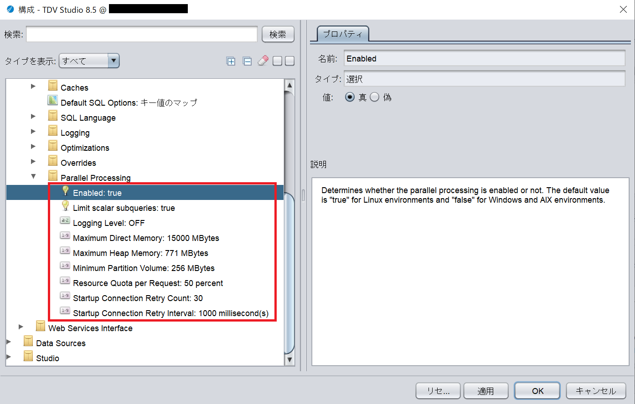Select the 真 (true) radio button

click(x=350, y=97)
